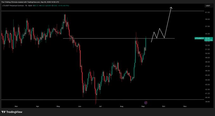Click the Nov label on time axis
The height and width of the screenshot is (116, 215).
click(185, 106)
